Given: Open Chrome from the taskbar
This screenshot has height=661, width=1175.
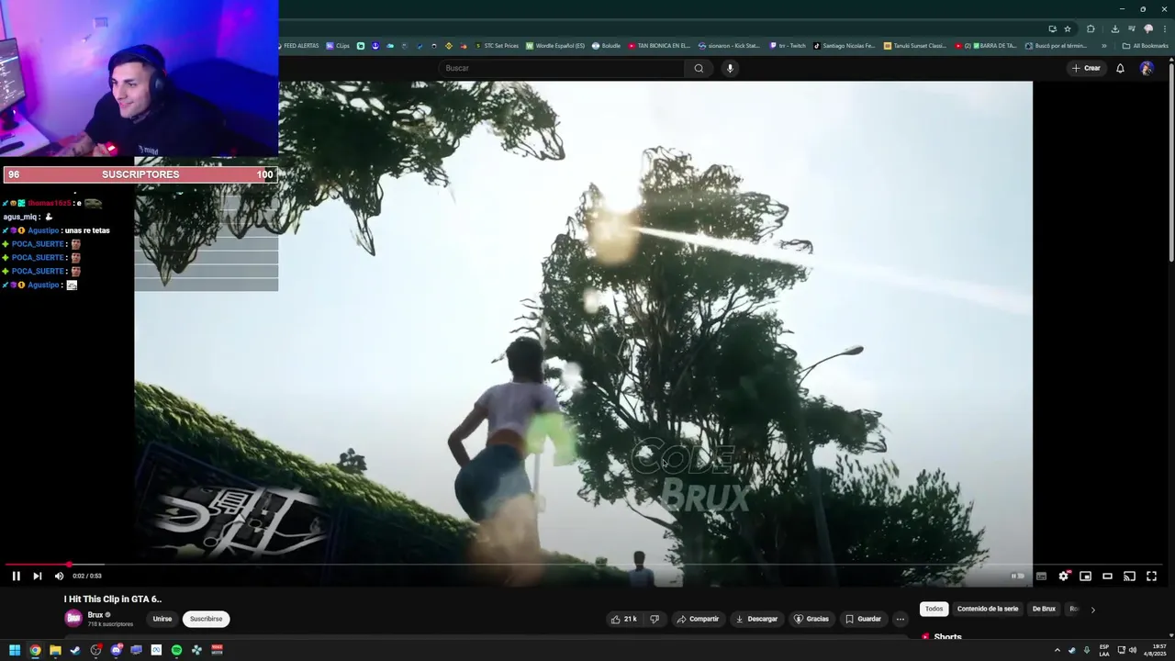Looking at the screenshot, I should point(35,650).
